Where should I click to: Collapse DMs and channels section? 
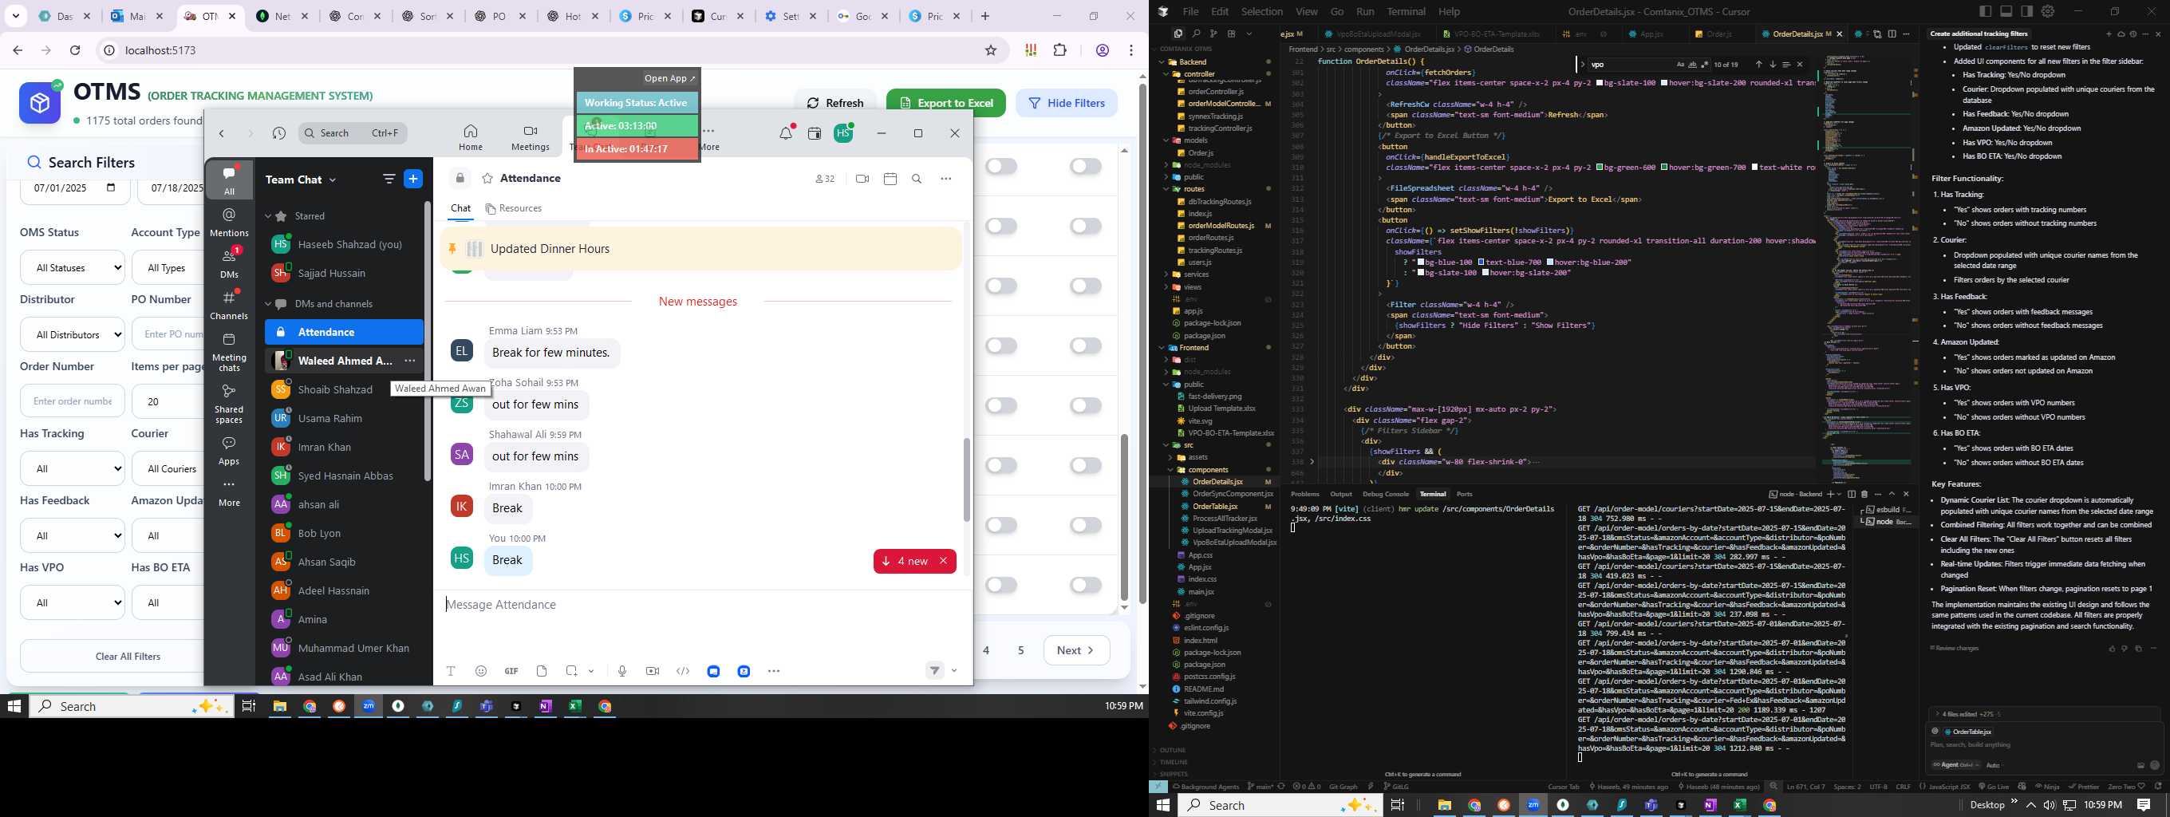269,304
